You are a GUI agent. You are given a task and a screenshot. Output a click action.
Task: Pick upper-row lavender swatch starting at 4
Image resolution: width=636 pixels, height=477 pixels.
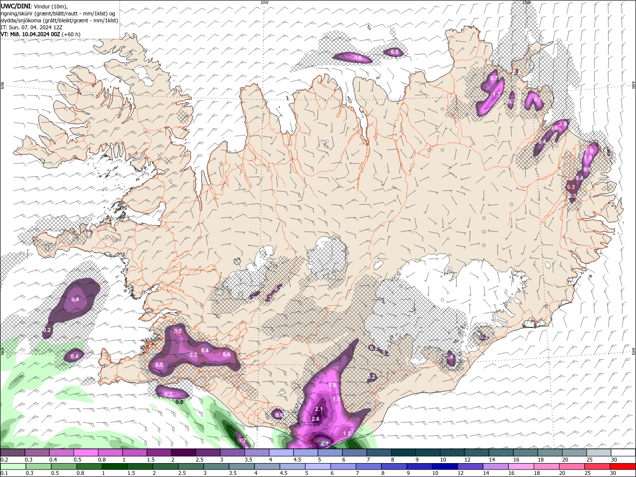[x=282, y=453]
